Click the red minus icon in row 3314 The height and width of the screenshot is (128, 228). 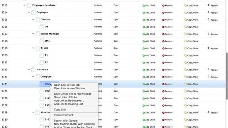click(163, 13)
